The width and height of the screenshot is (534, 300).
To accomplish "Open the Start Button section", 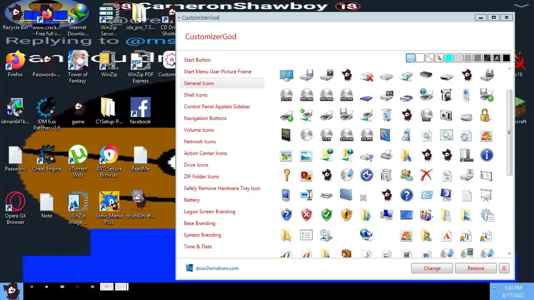I will 197,60.
